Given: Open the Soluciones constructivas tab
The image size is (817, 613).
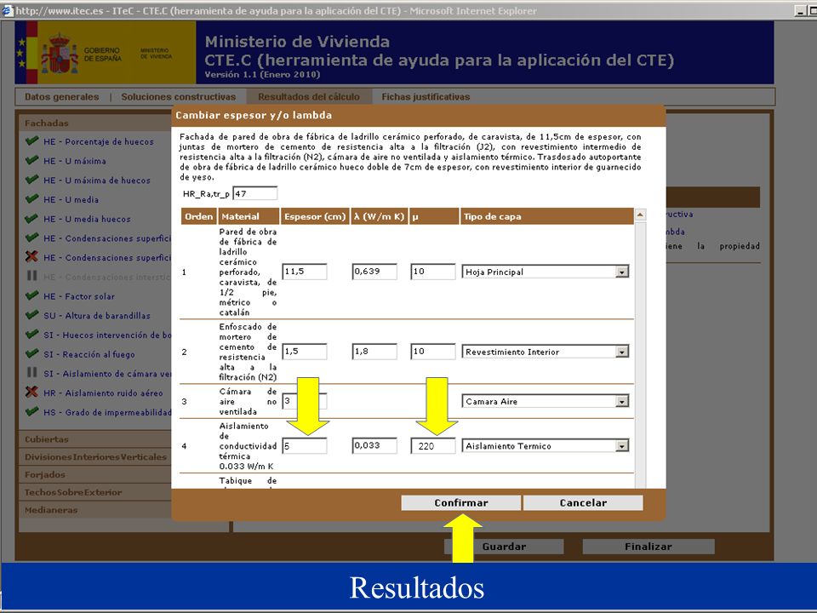Looking at the screenshot, I should [x=178, y=96].
